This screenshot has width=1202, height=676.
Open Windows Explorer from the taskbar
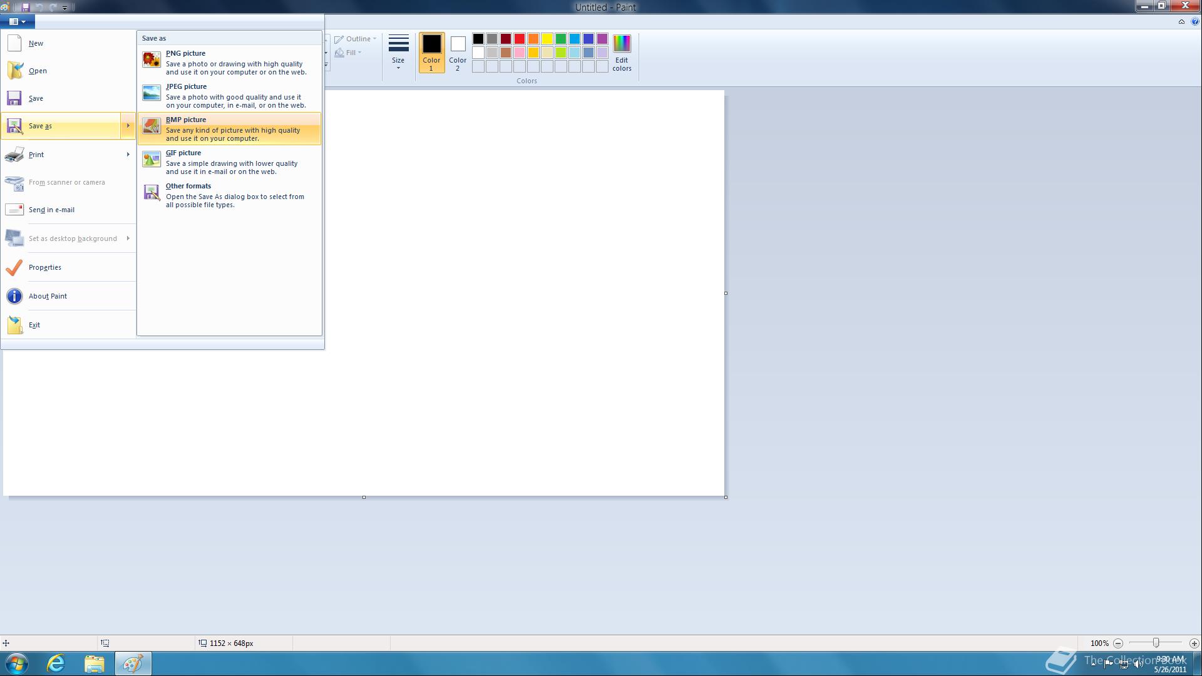coord(94,663)
